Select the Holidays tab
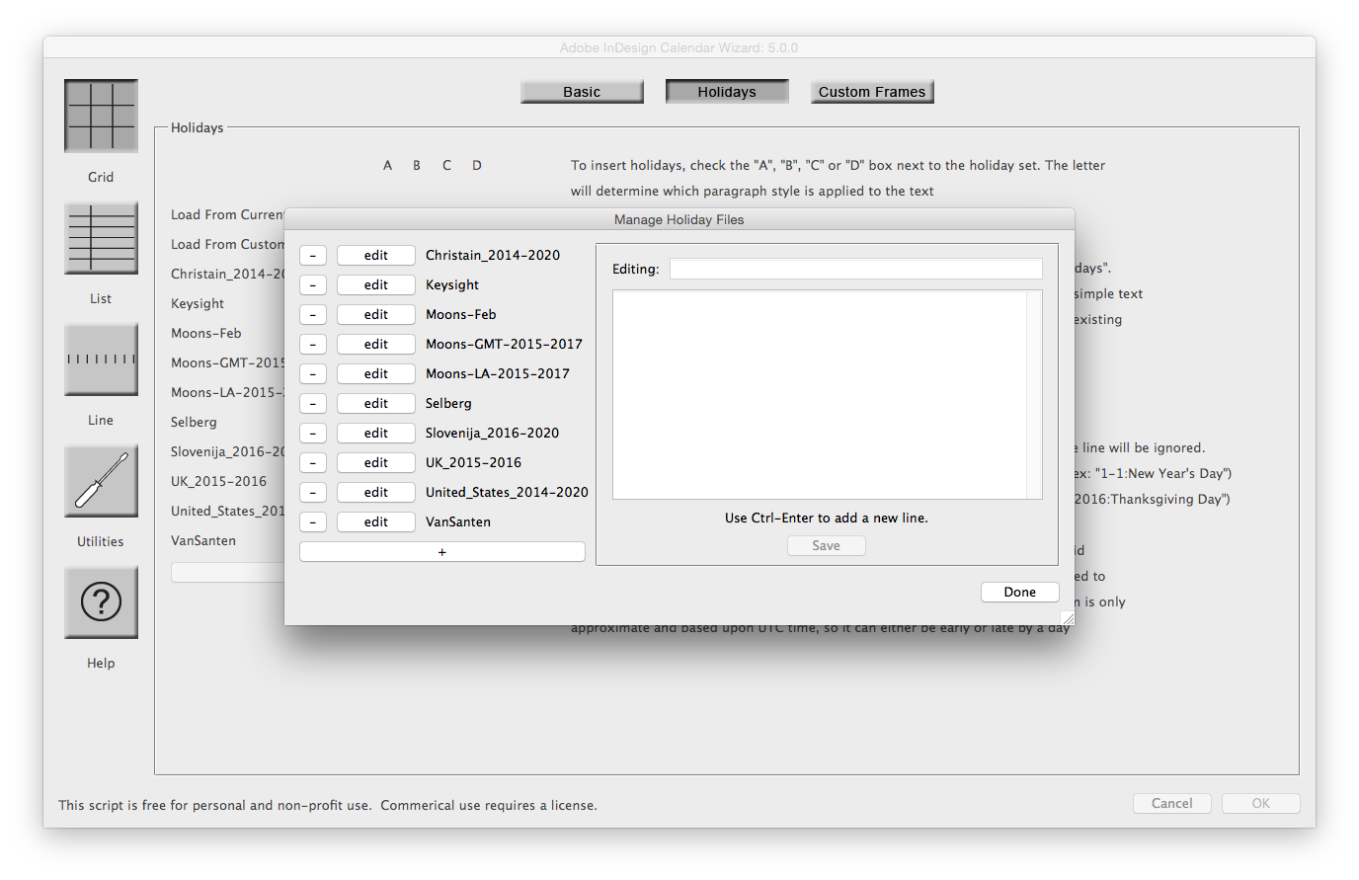 click(726, 91)
